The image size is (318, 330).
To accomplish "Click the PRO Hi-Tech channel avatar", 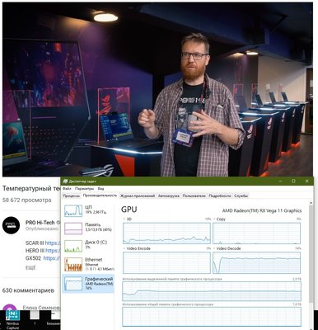I will [x=11, y=225].
